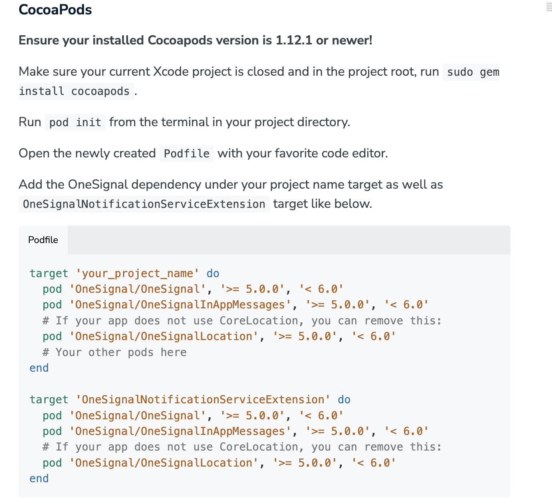Select the Podfile inline code span
The width and height of the screenshot is (552, 503).
coord(186,153)
